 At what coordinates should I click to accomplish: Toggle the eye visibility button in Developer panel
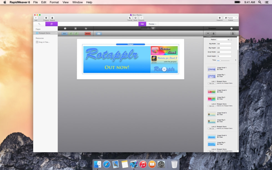pos(208,34)
